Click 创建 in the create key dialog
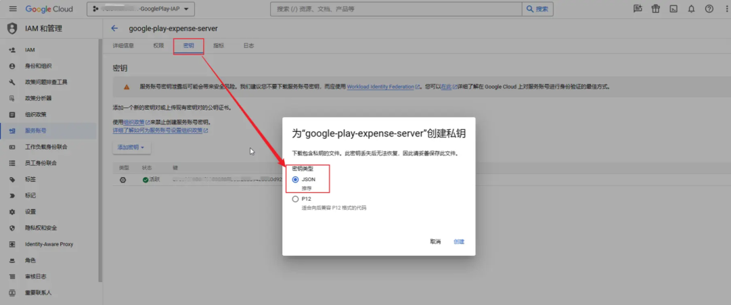Viewport: 731px width, 305px height. pos(459,241)
